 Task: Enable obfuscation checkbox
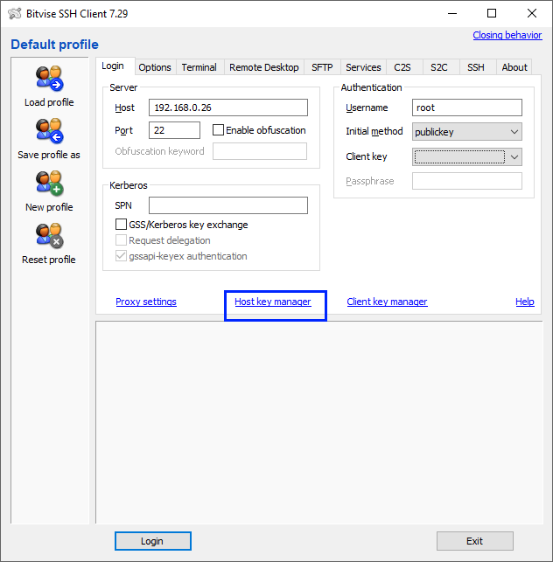[218, 129]
